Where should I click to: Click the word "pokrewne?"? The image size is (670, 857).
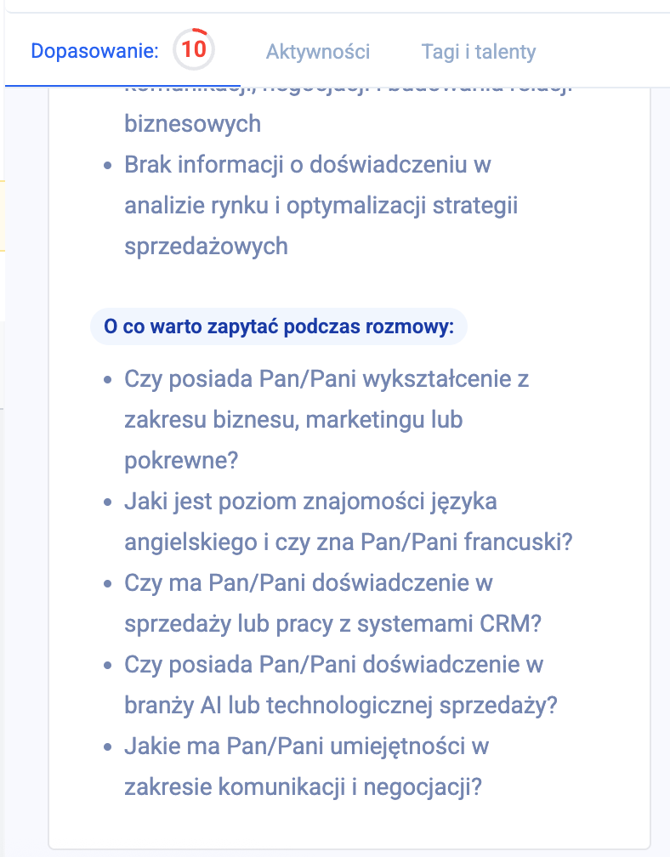[181, 461]
